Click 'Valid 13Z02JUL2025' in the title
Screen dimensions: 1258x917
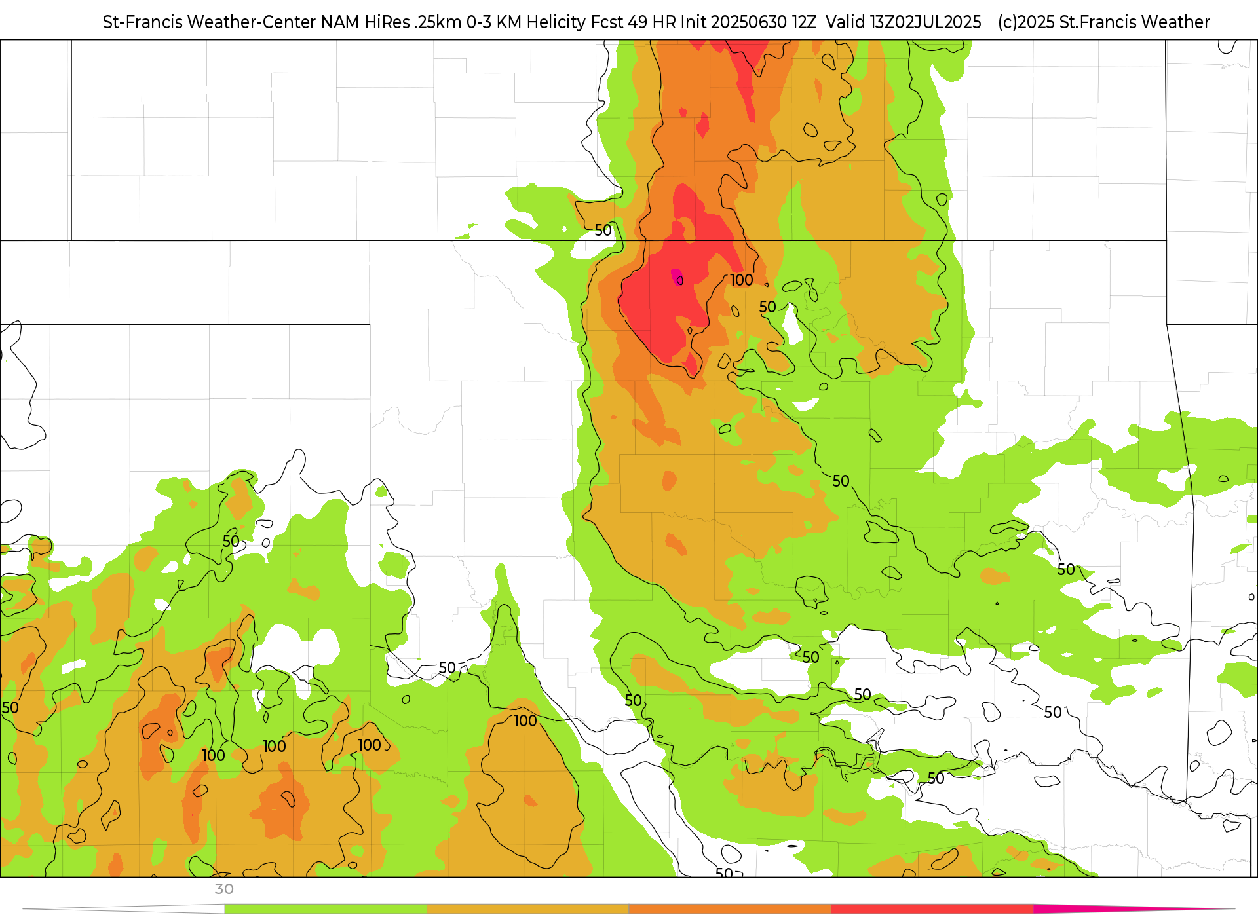pyautogui.click(x=904, y=22)
